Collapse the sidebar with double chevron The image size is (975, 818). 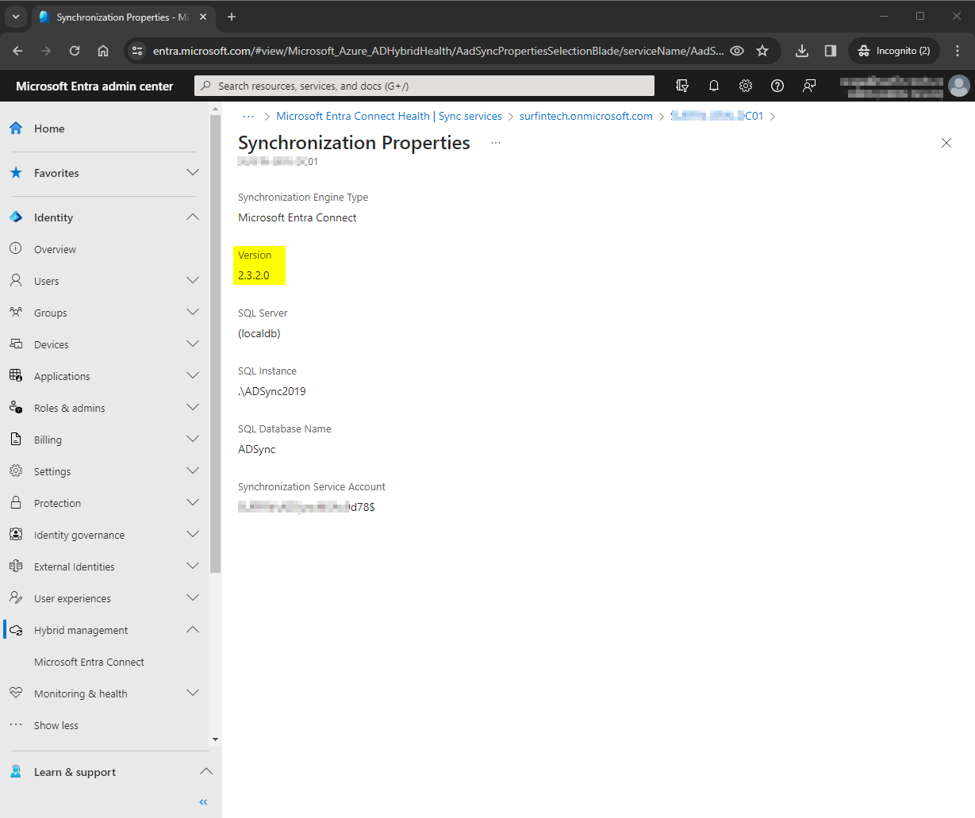[203, 802]
